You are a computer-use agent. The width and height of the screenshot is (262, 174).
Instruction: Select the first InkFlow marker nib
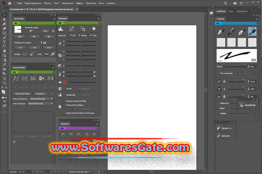(221, 31)
